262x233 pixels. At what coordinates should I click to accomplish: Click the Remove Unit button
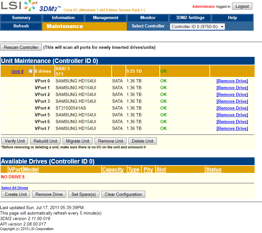coord(110,141)
